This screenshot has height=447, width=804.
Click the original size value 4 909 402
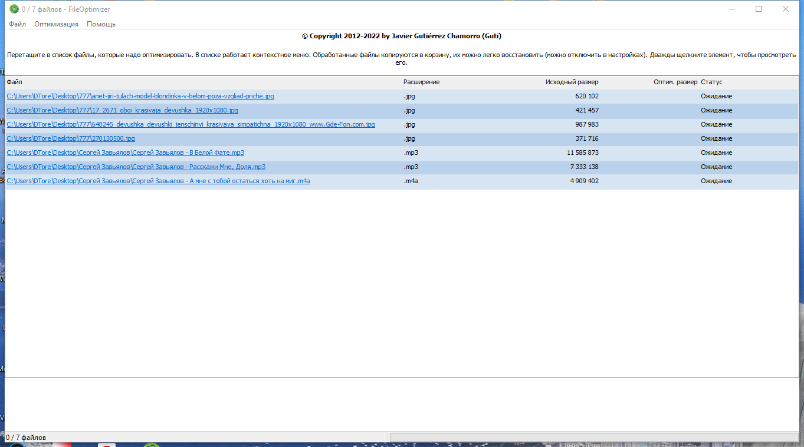(x=585, y=181)
